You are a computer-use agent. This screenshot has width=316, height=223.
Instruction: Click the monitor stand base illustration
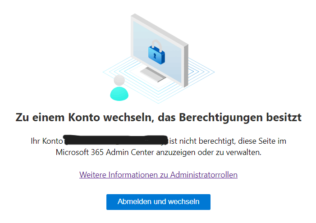[153, 74]
